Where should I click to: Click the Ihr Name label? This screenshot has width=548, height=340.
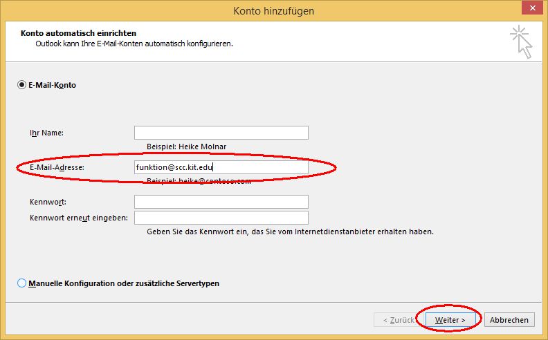point(46,133)
